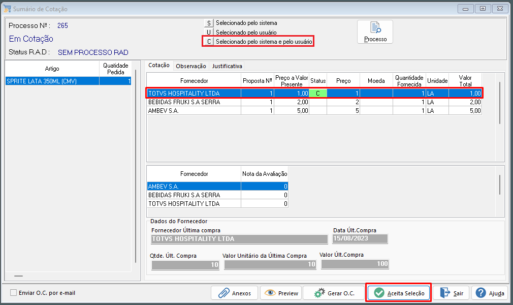Maximize the Sumário de Cotação window
The height and width of the screenshot is (305, 513).
point(483,9)
